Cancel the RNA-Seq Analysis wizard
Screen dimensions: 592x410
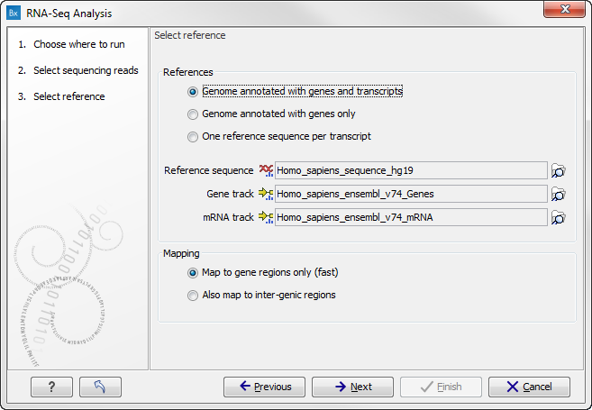click(x=529, y=387)
